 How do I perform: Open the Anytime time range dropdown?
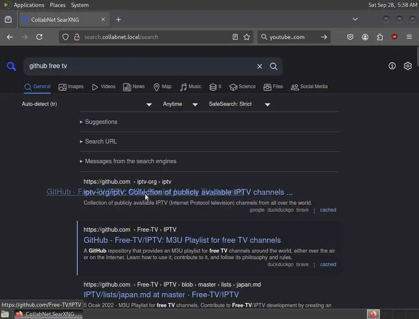click(x=180, y=104)
